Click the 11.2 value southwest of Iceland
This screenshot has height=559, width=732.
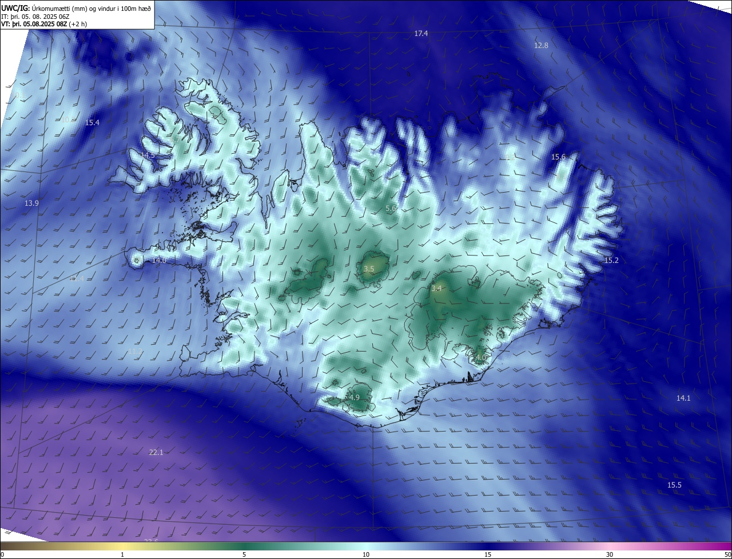135,352
